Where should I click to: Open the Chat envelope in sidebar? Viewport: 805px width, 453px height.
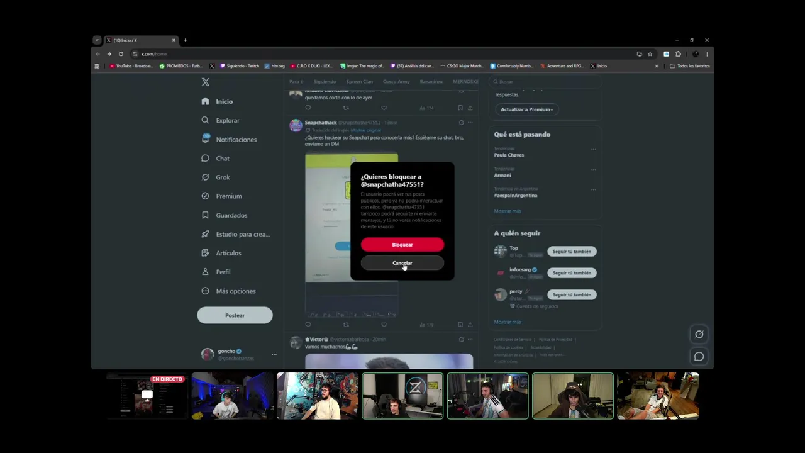coord(205,159)
